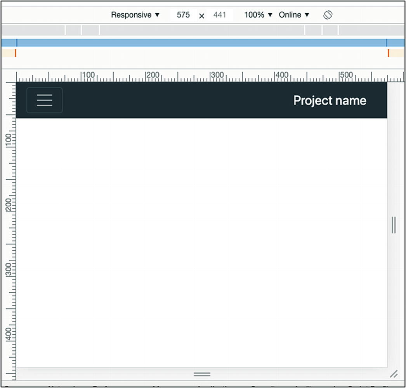Select the leftmost gray device-width segment

(33, 30)
